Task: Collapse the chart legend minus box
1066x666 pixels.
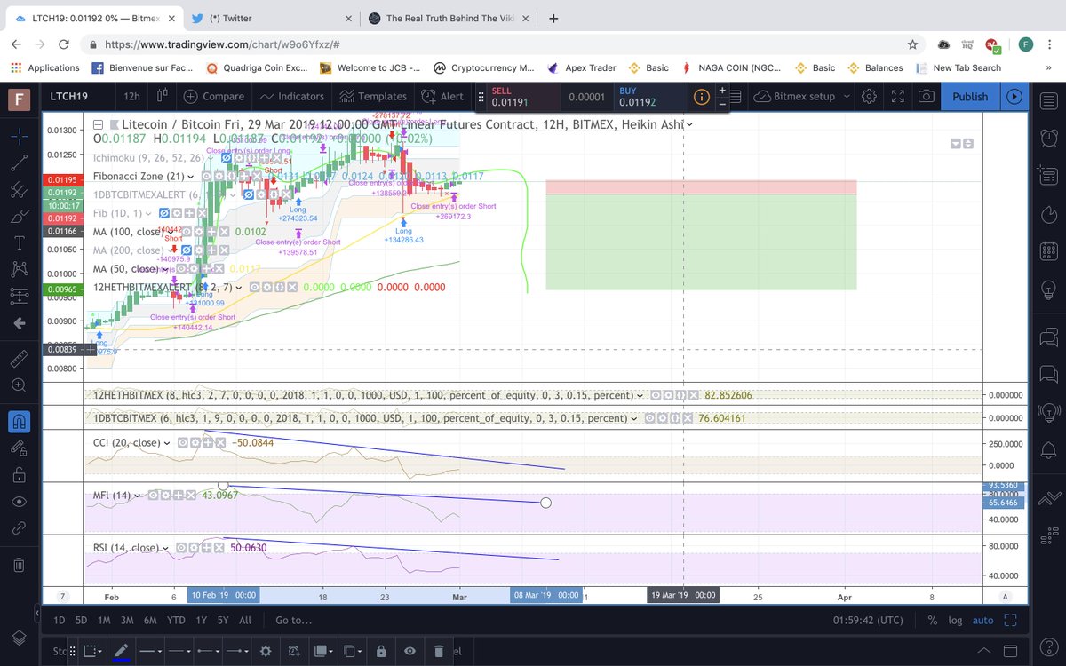Action: (99, 125)
